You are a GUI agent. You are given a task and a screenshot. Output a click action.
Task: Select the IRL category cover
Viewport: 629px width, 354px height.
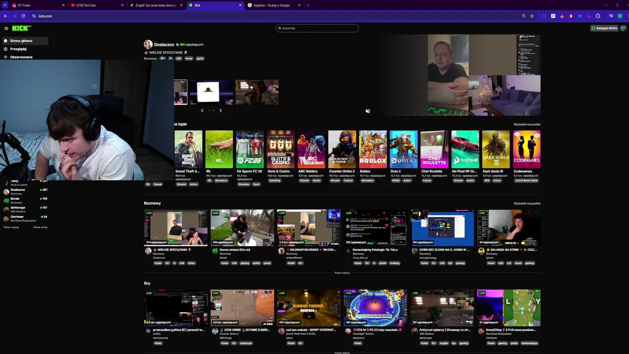tap(219, 149)
